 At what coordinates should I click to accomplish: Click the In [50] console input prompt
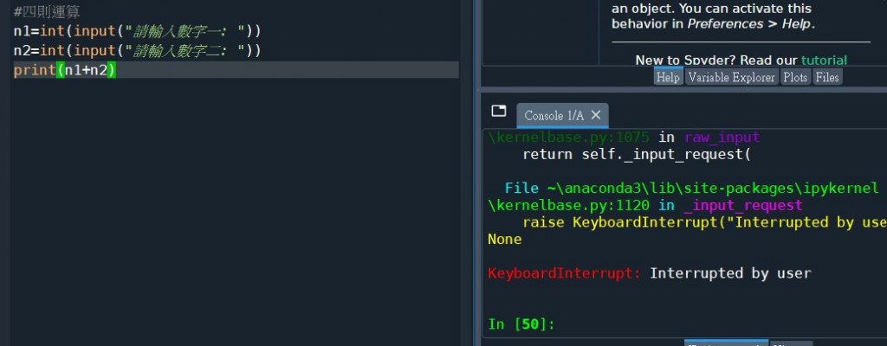pos(521,324)
